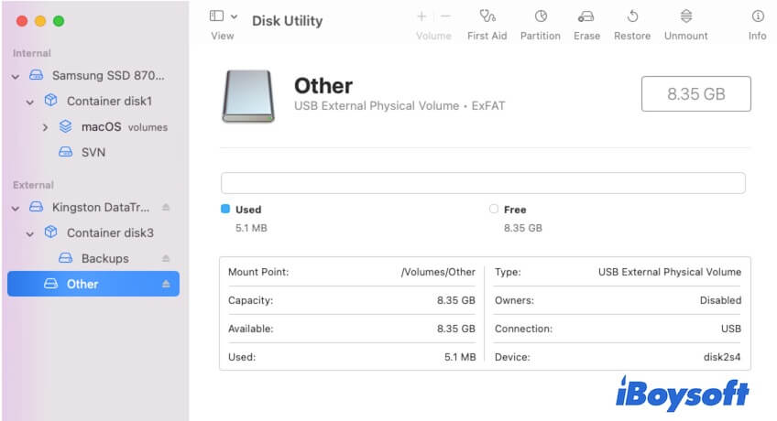Expand the macOS volumes group
Viewport: 777px width, 421px height.
45,127
